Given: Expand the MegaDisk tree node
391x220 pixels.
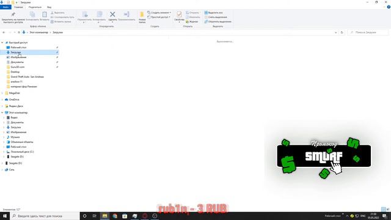Looking at the screenshot, I should pyautogui.click(x=2, y=93).
